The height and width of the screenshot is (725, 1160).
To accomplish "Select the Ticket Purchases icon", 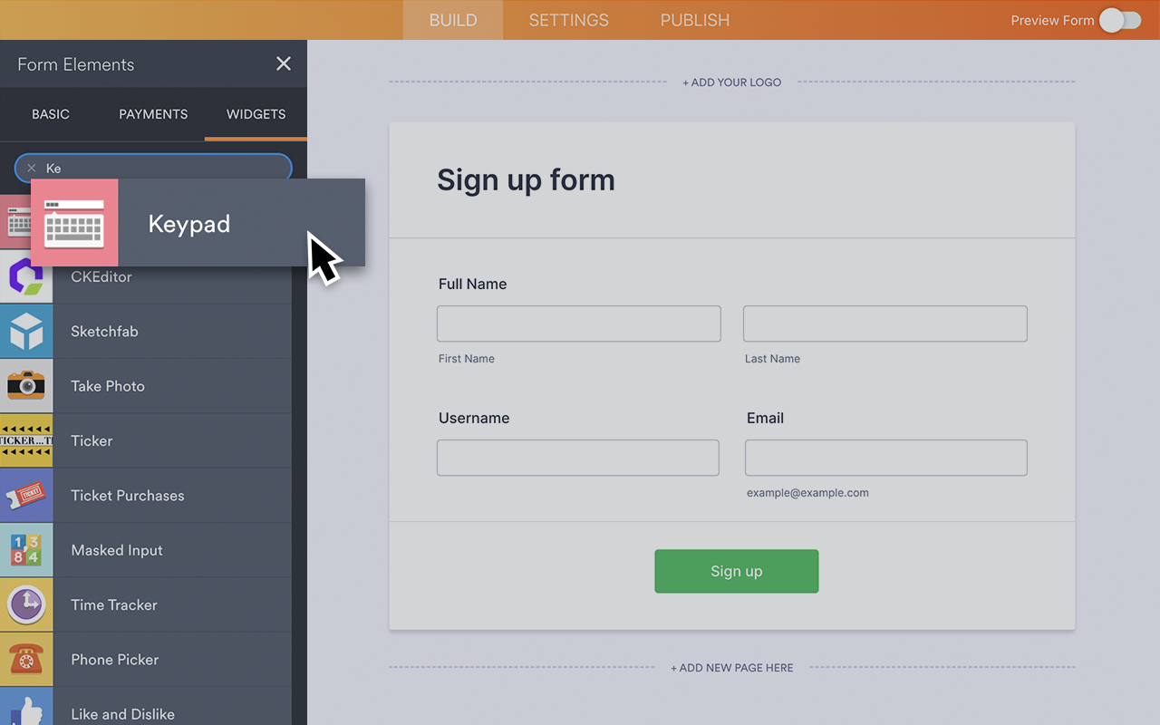I will pyautogui.click(x=26, y=496).
